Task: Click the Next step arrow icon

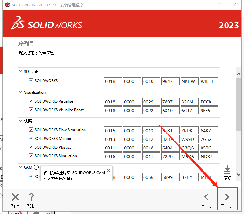Action: pos(227,197)
